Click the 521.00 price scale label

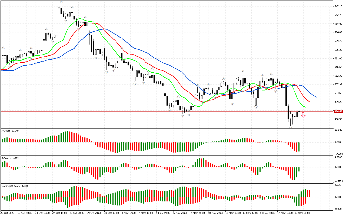click(x=339, y=58)
